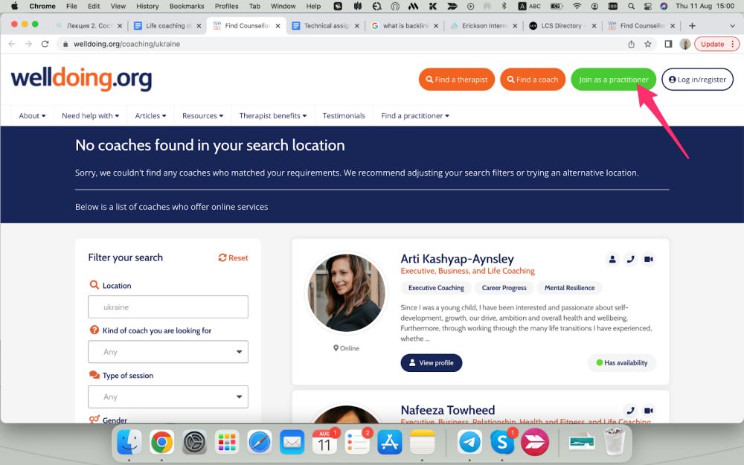Viewport: 744px width, 465px height.
Task: Click the video icon on Arti Kashyap-Aynsley's card
Action: click(x=648, y=259)
